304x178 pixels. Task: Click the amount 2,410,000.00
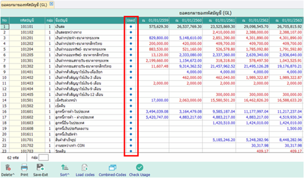click(224, 32)
